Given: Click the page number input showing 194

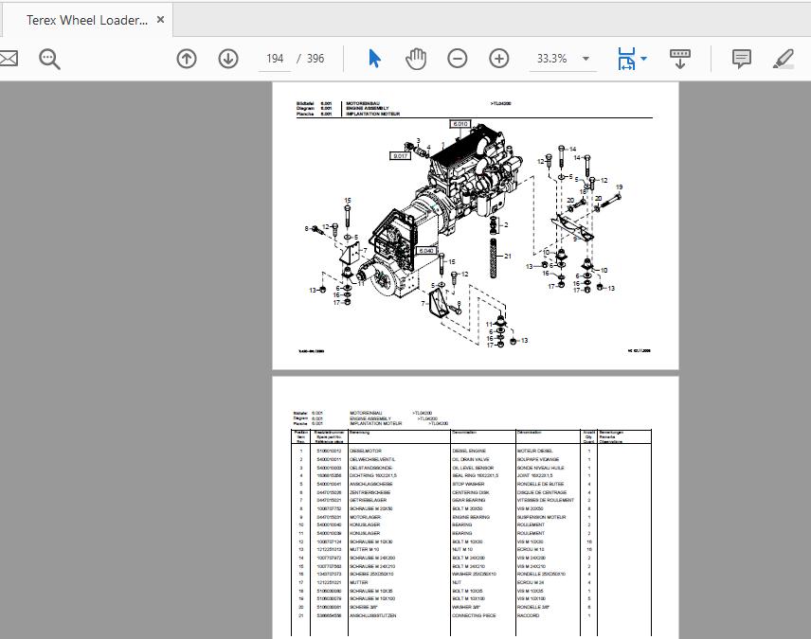Looking at the screenshot, I should point(275,58).
